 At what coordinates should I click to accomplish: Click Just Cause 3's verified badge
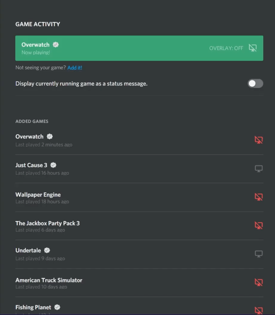point(53,165)
